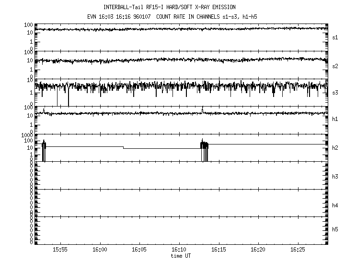Click the s1 channel label
345x264 pixels.
coord(335,37)
